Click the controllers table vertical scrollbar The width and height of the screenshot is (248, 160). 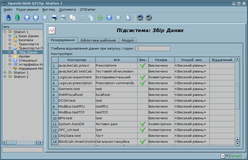point(238,85)
